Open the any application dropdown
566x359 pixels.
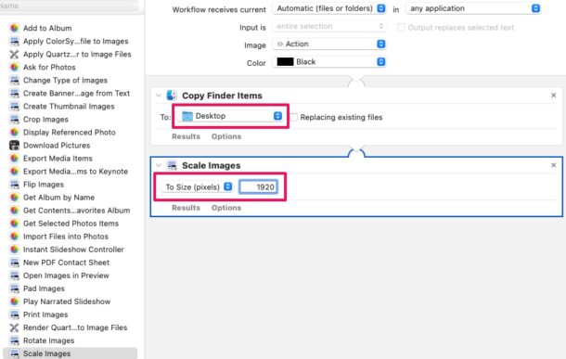[x=473, y=8]
